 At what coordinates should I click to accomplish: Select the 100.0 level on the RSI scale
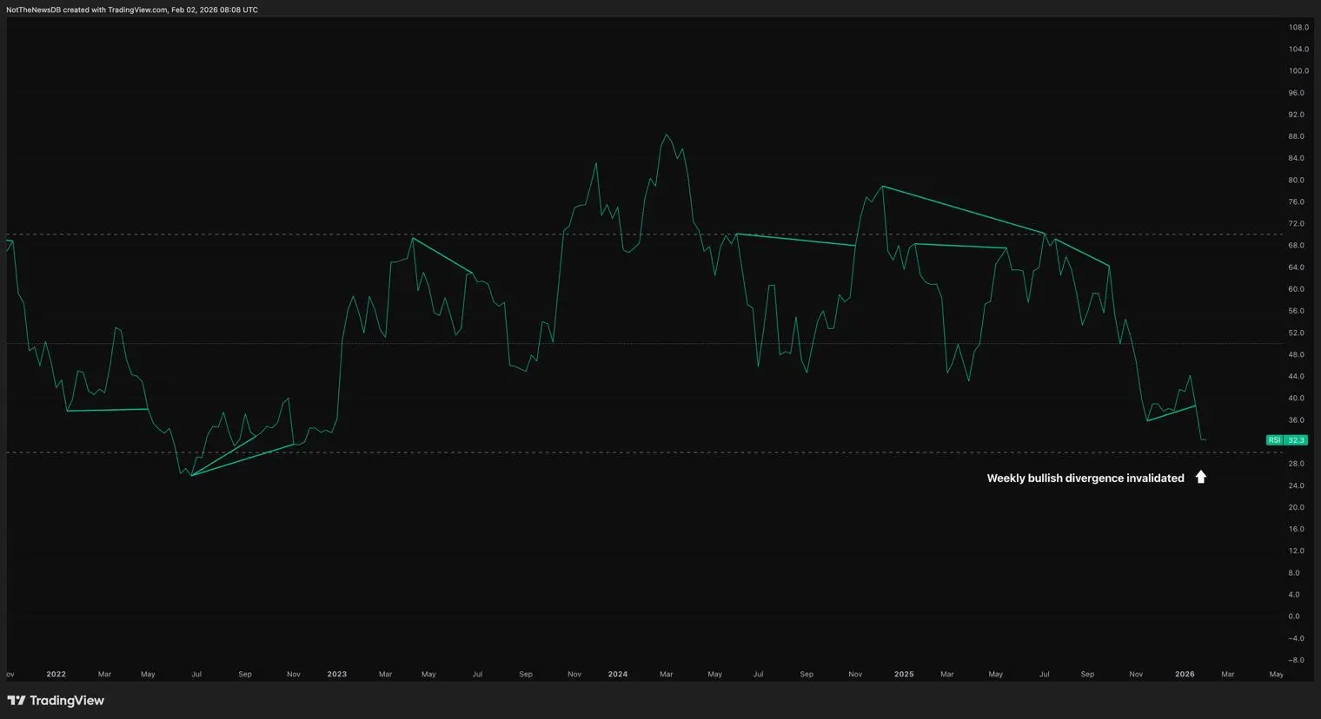pos(1298,71)
